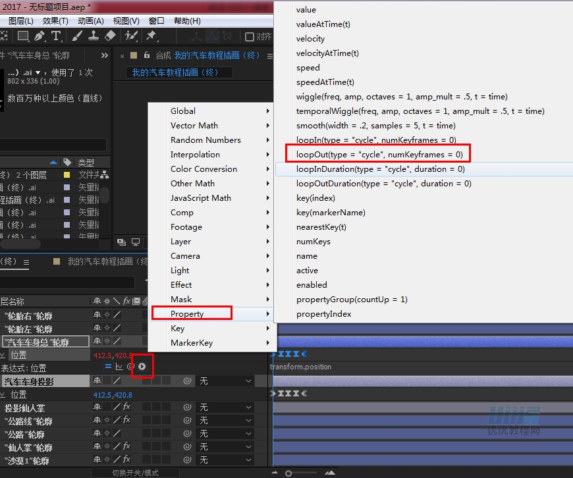This screenshot has height=478, width=573.
Task: Click the 我的汽车教程插画（终） composition breadcrumb
Action: [x=175, y=72]
